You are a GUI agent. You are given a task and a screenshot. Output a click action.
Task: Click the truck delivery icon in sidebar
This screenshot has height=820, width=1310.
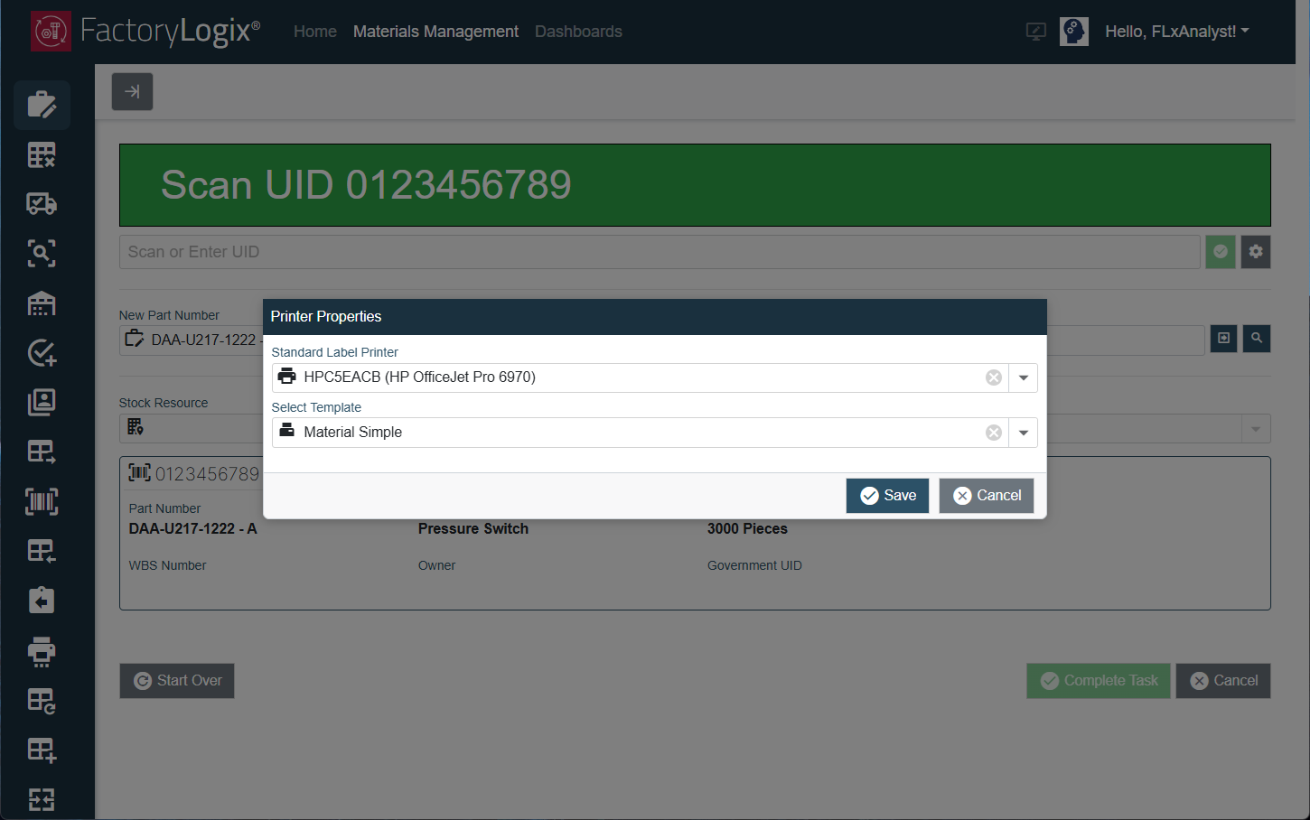pyautogui.click(x=42, y=204)
